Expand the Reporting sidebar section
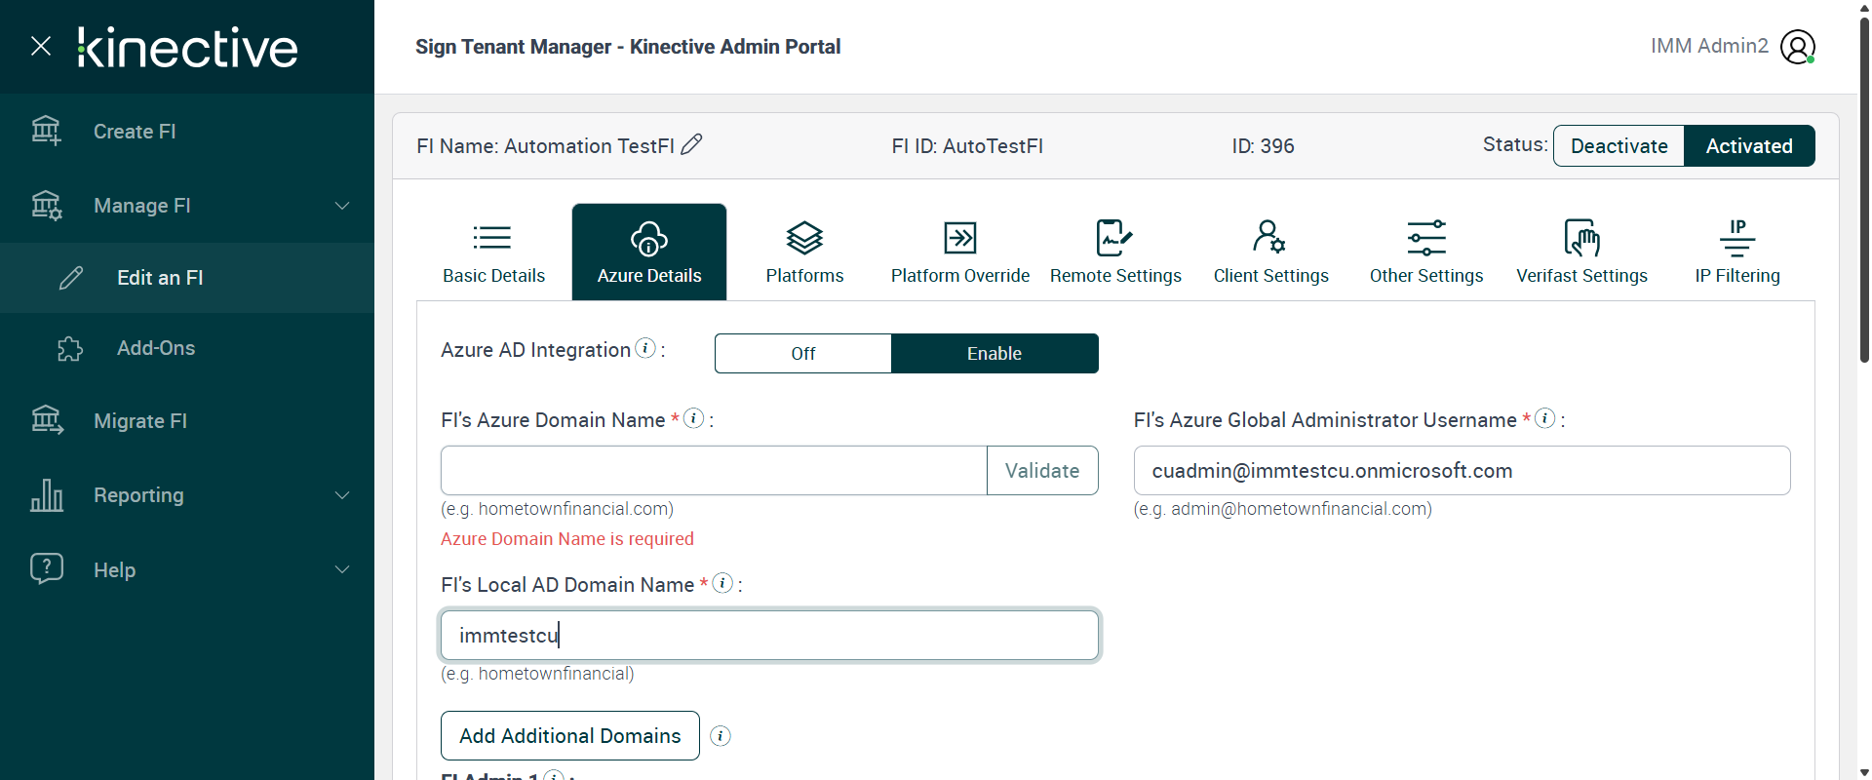This screenshot has width=1872, height=780. pos(342,495)
